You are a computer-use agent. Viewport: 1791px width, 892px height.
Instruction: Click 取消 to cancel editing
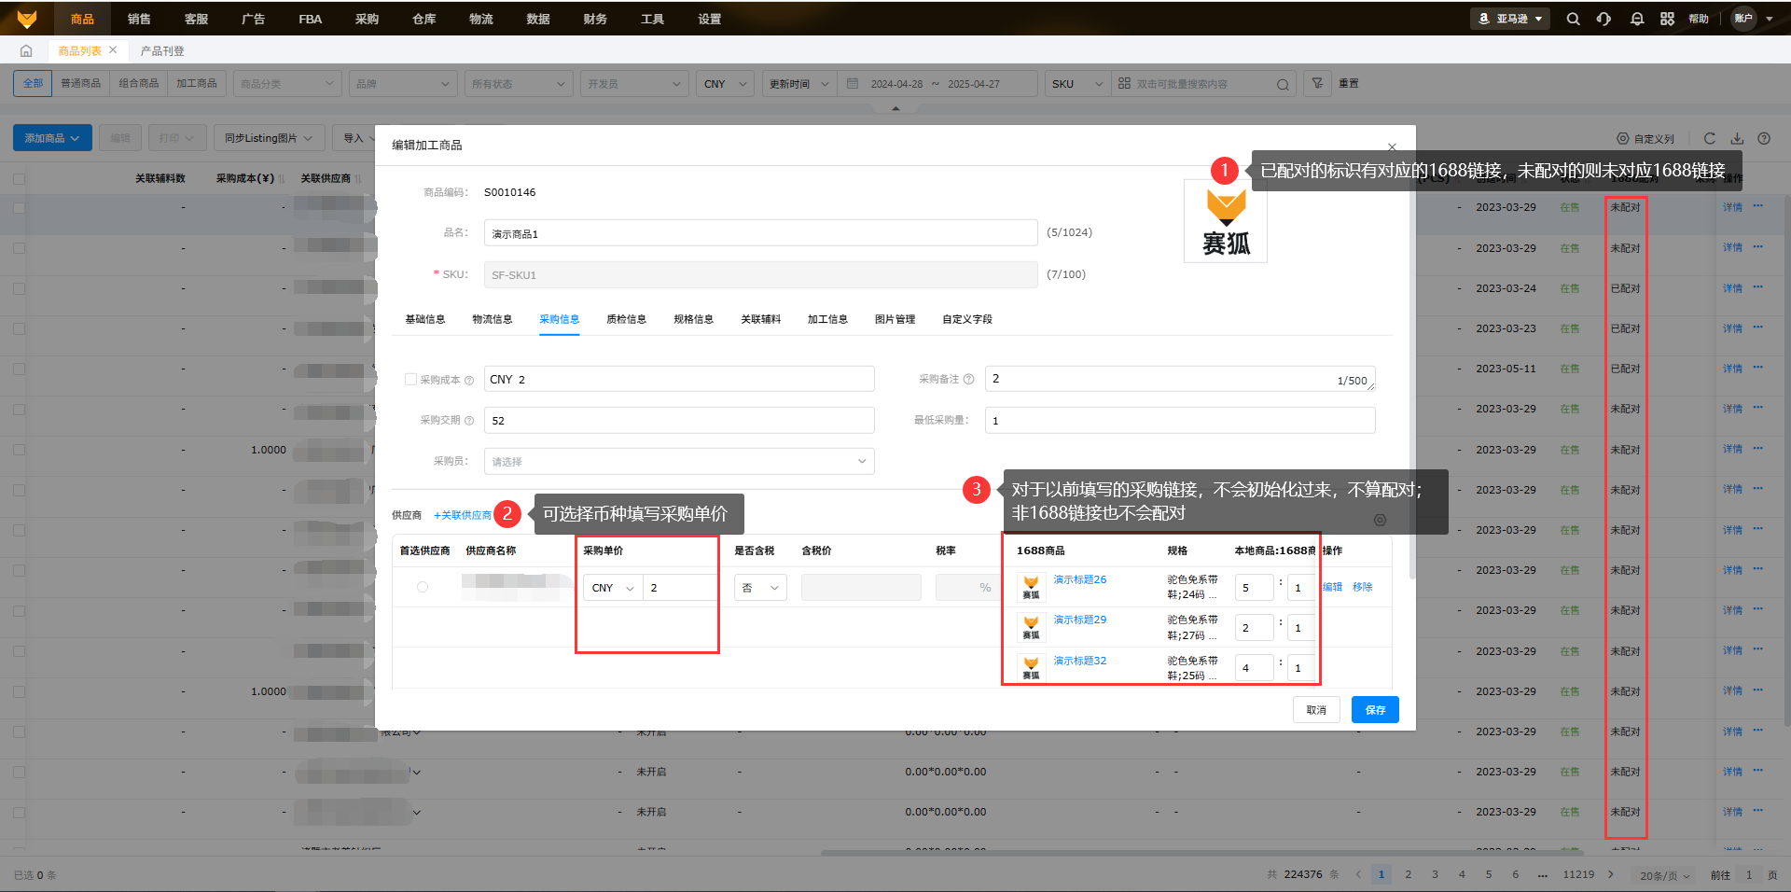(1316, 710)
